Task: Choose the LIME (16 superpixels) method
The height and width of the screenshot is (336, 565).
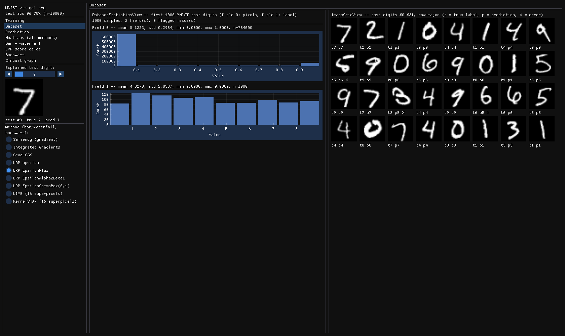Action: (34, 194)
